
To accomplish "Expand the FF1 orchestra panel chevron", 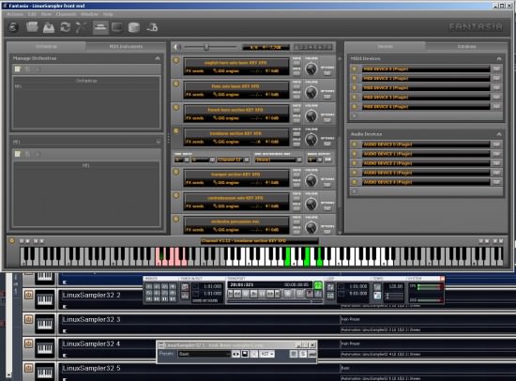I will click(x=159, y=142).
